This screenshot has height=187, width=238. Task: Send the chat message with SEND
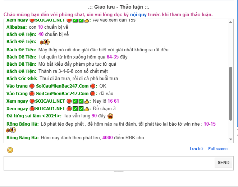pos(223,163)
